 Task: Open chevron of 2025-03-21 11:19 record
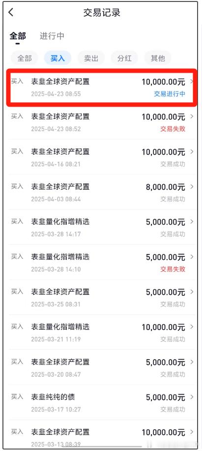[x=192, y=327]
